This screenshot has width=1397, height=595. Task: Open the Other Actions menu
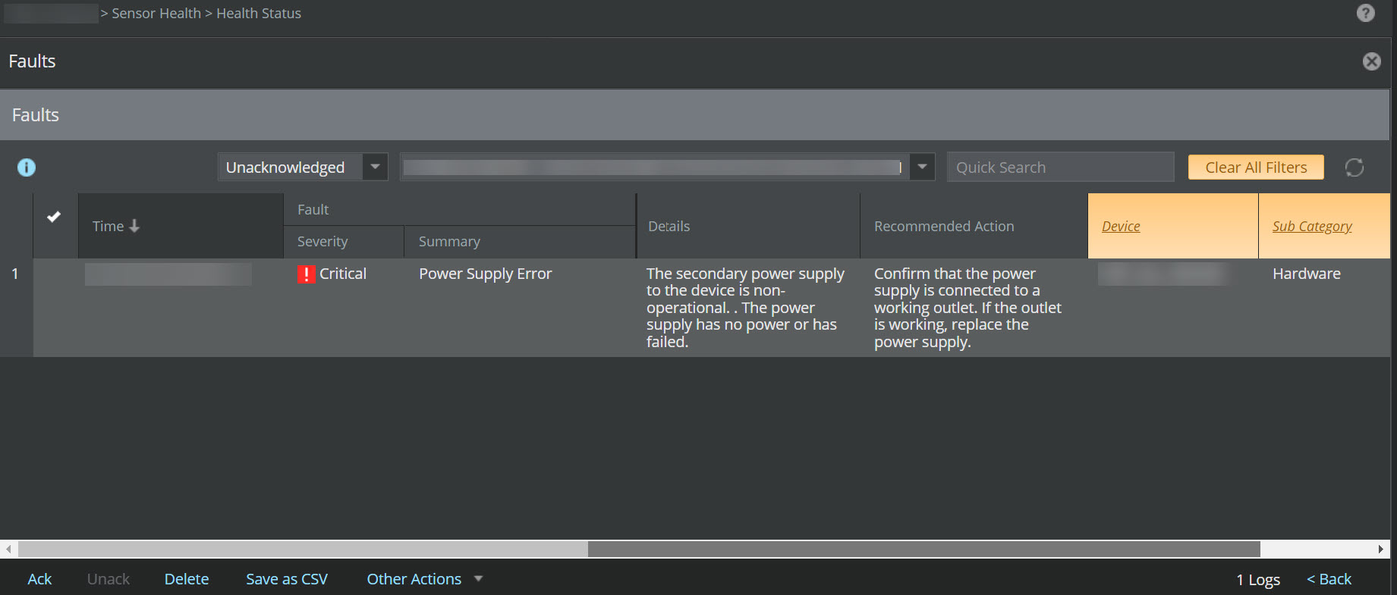point(425,579)
